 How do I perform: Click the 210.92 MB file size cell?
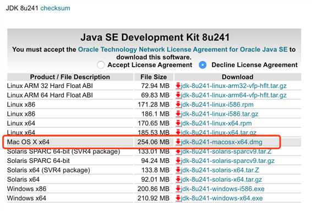tap(153, 198)
